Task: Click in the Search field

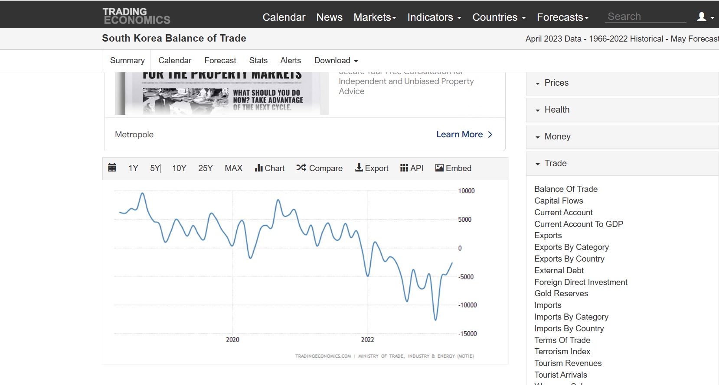Action: click(646, 16)
